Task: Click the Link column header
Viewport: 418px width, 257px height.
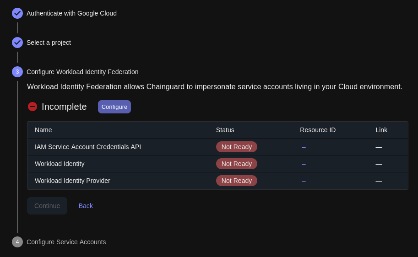Action: [x=381, y=130]
